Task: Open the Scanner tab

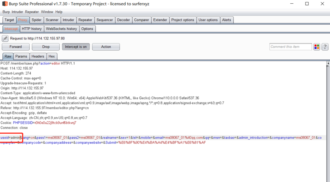Action: 52,20
